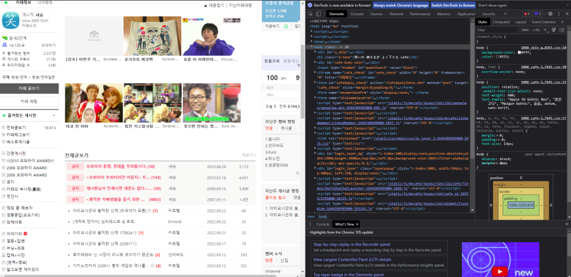The width and height of the screenshot is (571, 277).
Task: Open the Event Listeners tab
Action: click(544, 22)
